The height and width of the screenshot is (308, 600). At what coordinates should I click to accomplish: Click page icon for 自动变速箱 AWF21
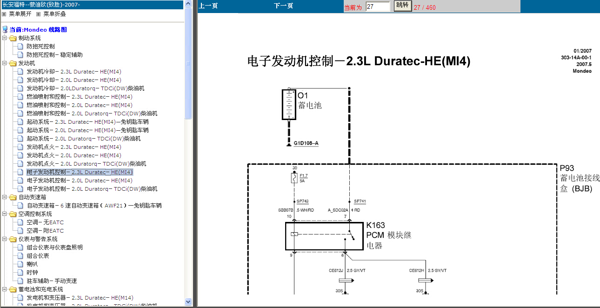(x=20, y=206)
